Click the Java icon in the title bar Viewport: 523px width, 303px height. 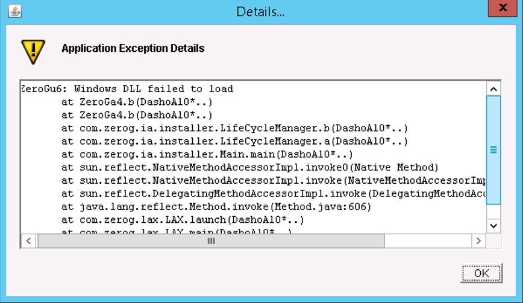pyautogui.click(x=16, y=11)
